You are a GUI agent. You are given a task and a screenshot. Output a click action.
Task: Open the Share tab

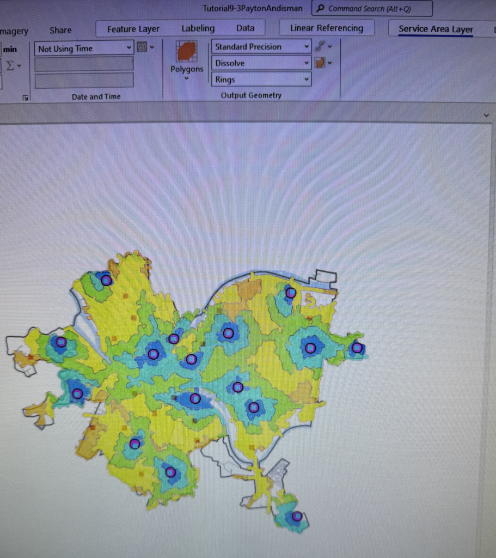coord(60,30)
